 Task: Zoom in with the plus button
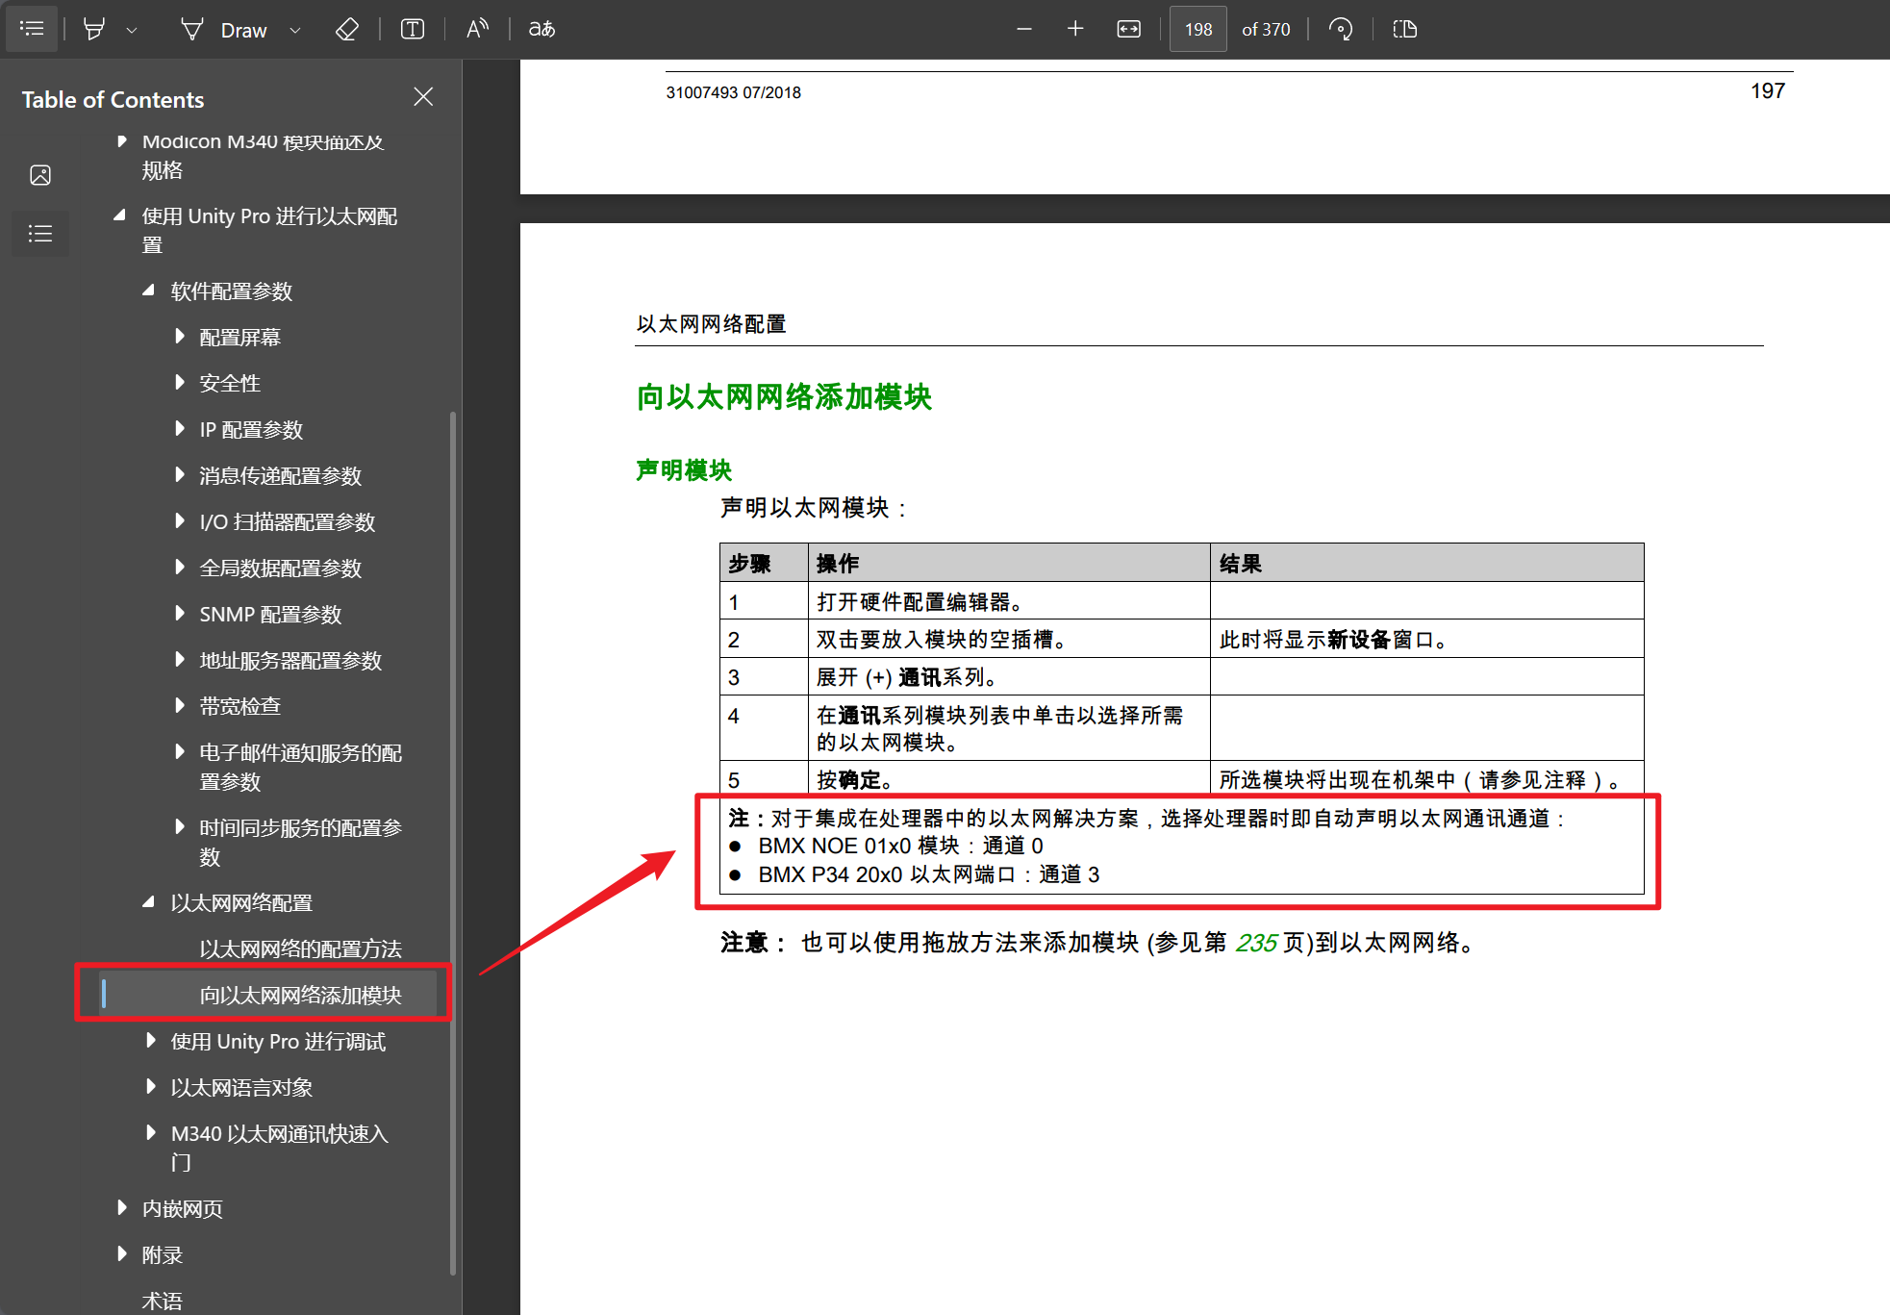1075,29
